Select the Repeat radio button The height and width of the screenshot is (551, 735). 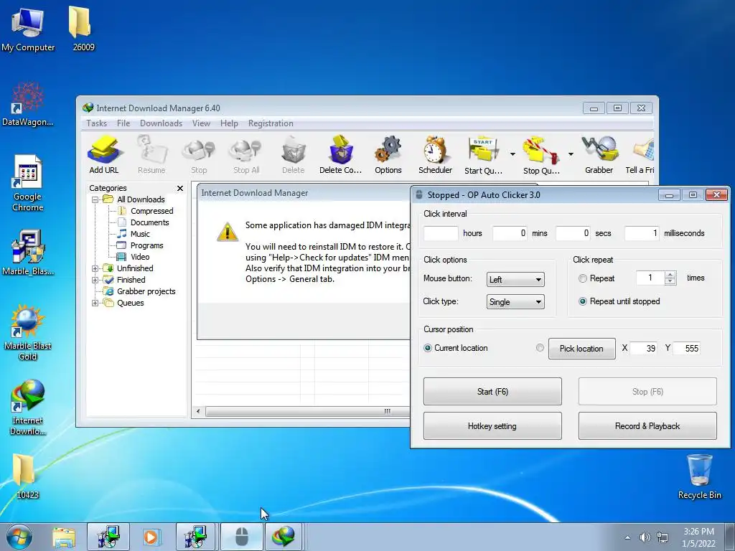(x=583, y=278)
